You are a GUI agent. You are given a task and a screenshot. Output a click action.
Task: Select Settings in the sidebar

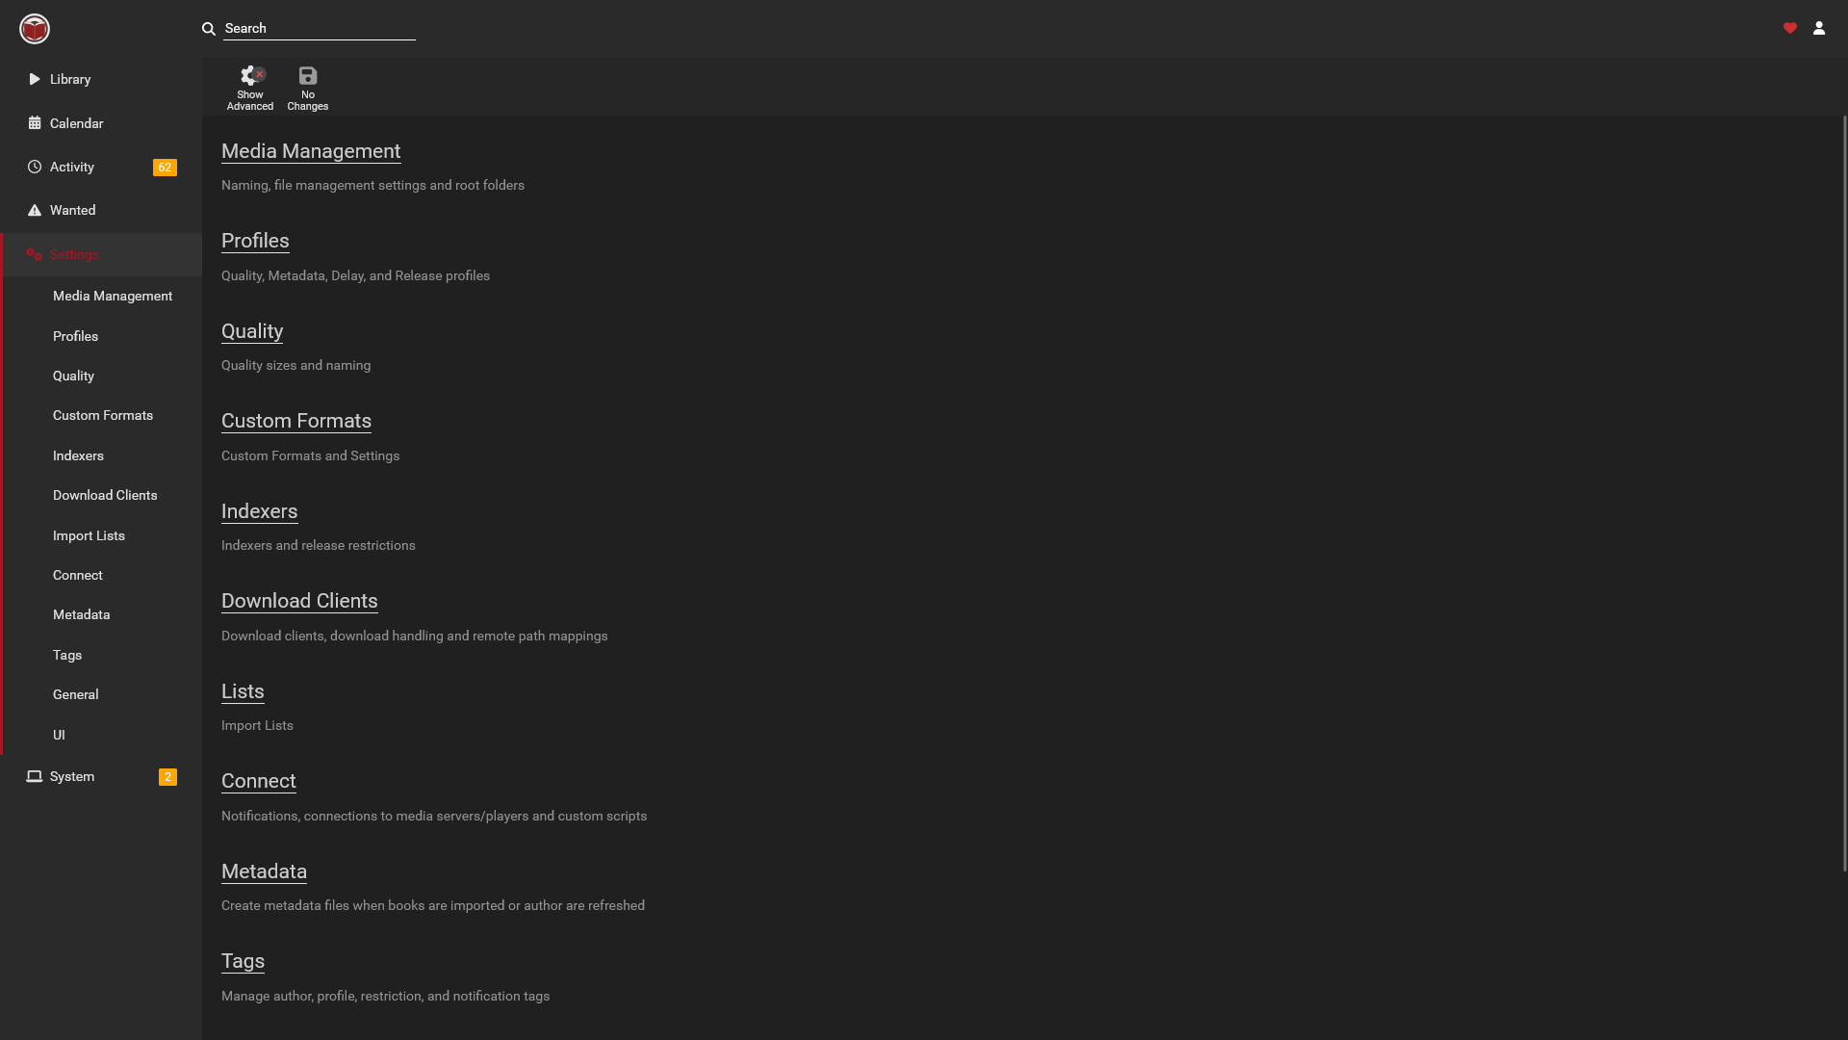(101, 254)
